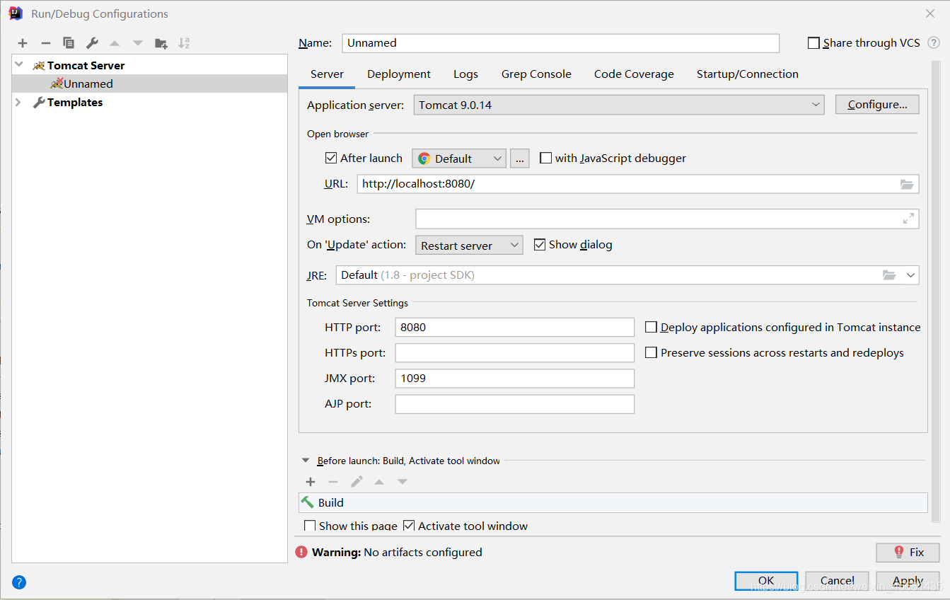Move before launch task up

pos(379,482)
